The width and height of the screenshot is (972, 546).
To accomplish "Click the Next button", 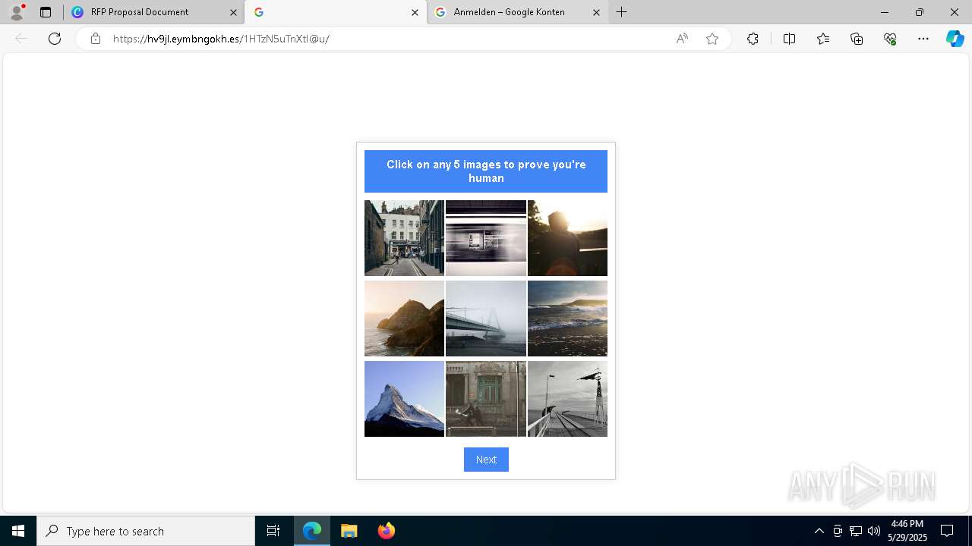I will (486, 460).
